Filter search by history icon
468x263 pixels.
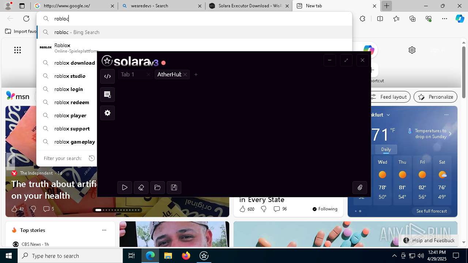pos(92,158)
